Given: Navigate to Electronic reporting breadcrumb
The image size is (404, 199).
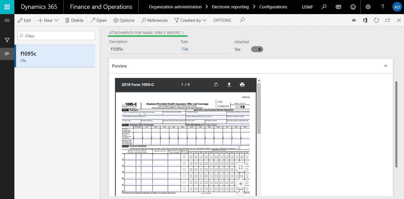Looking at the screenshot, I should (230, 7).
